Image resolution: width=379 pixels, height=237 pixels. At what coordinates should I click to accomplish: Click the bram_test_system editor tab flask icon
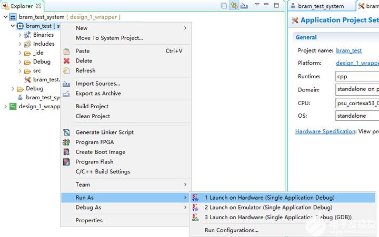point(293,6)
